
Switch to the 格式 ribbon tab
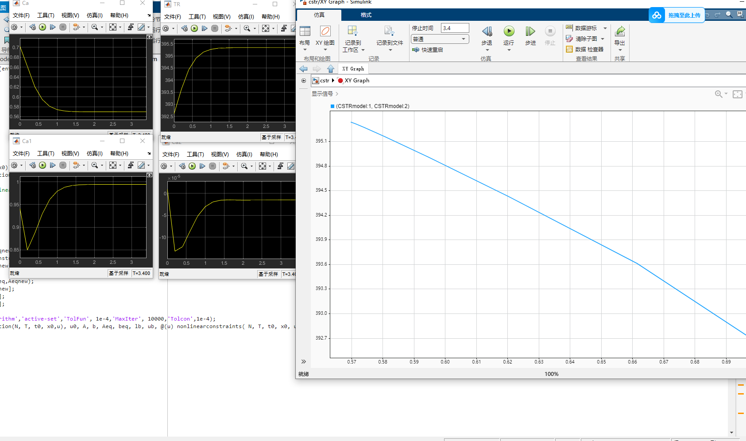[366, 15]
